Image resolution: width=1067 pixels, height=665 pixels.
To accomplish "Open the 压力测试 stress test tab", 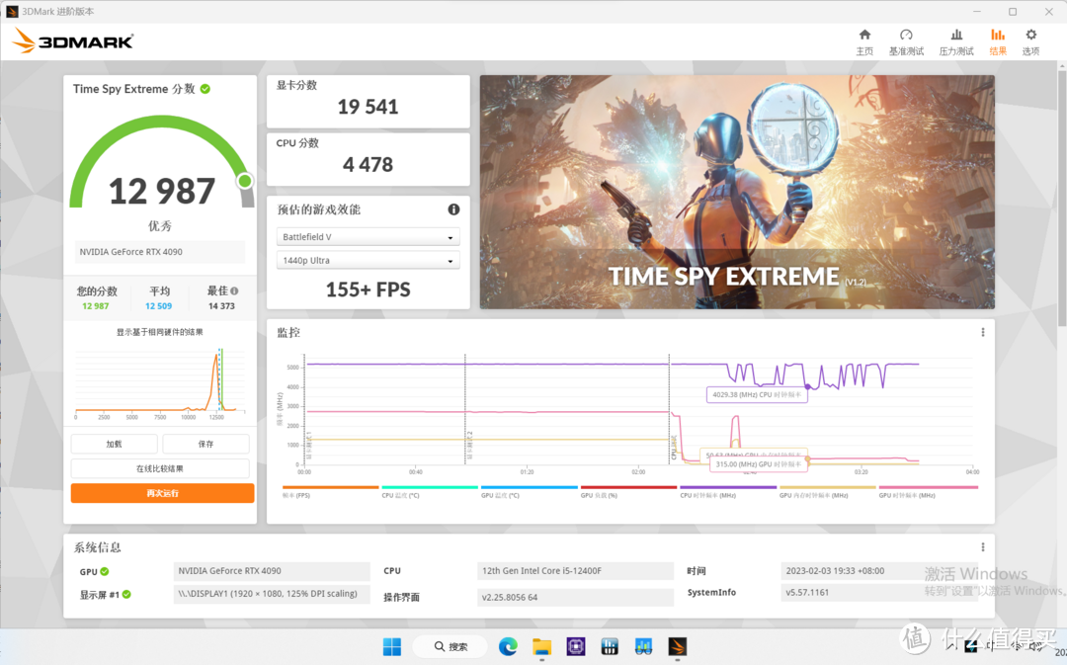I will pyautogui.click(x=956, y=42).
